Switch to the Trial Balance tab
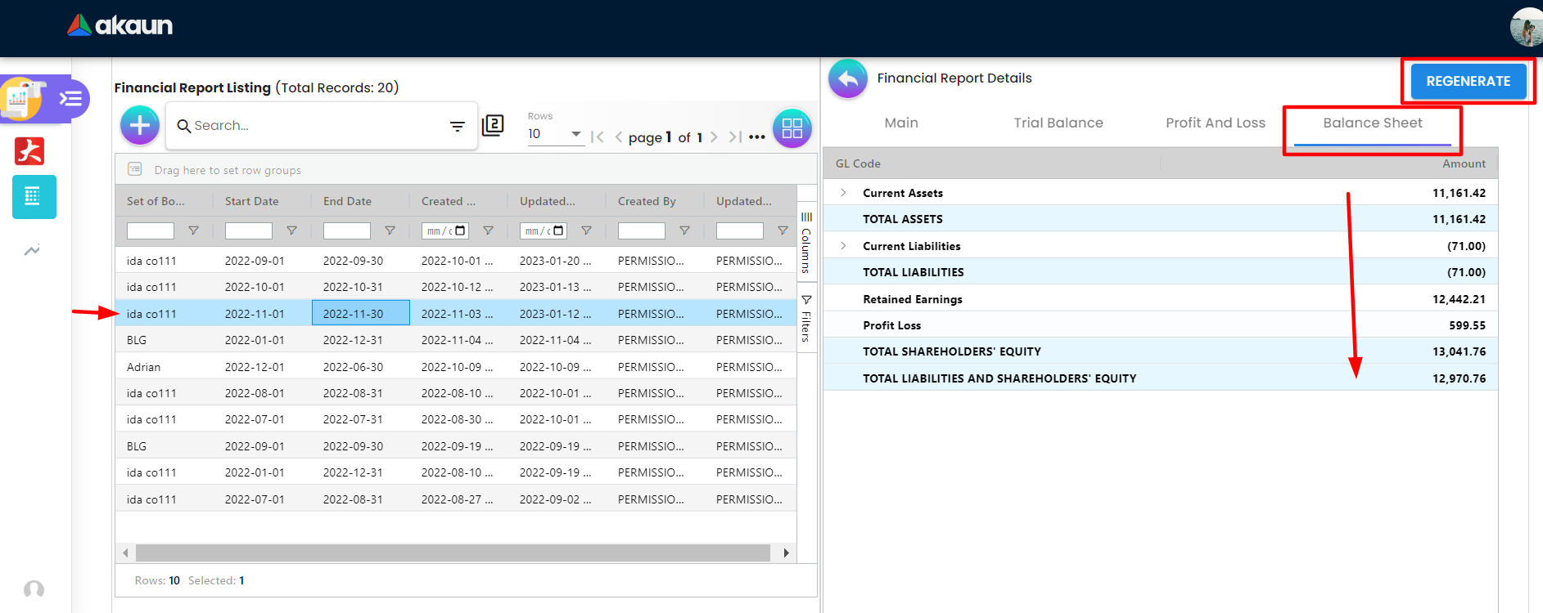This screenshot has width=1543, height=613. (1058, 123)
